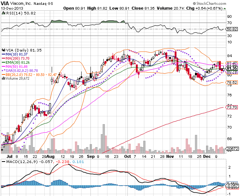Click the blue 0.181 MACD histogram value
This screenshot has height=196, width=240.
tap(78, 162)
